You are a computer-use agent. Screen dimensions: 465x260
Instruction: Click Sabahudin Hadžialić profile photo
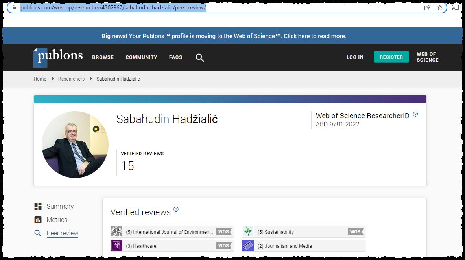point(75,145)
